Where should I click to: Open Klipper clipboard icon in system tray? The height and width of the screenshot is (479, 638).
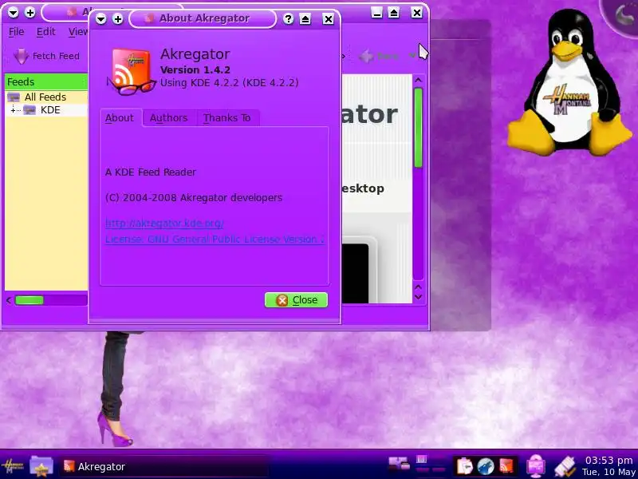click(465, 466)
